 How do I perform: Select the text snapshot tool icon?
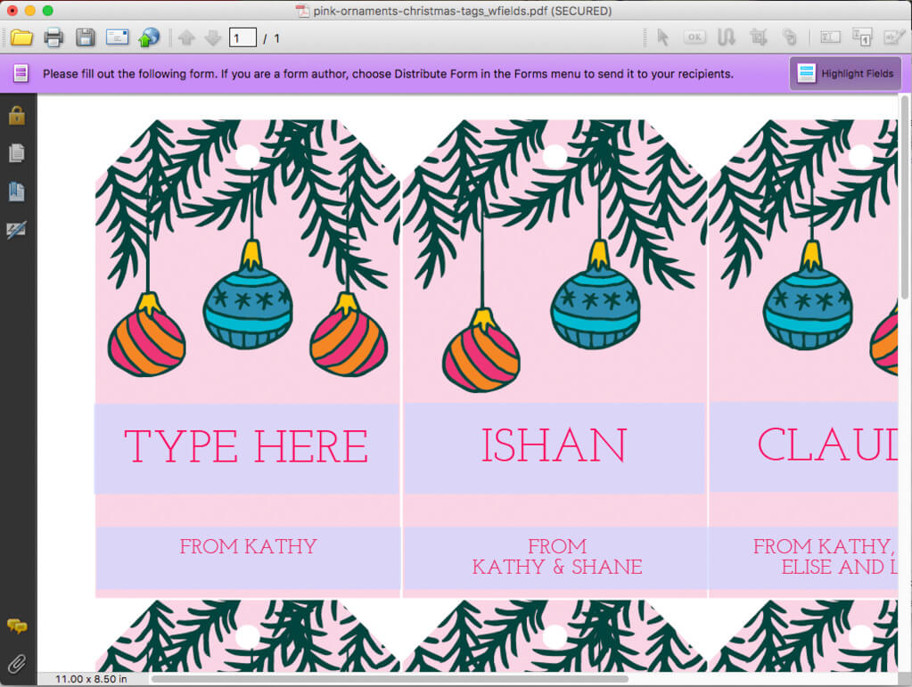coord(727,37)
